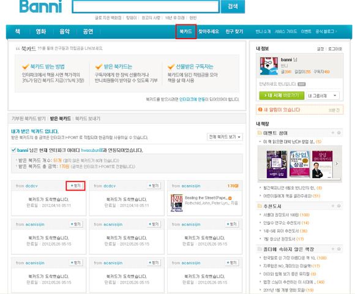Click the 검색 search button
The width and height of the screenshot is (355, 294).
point(233,6)
